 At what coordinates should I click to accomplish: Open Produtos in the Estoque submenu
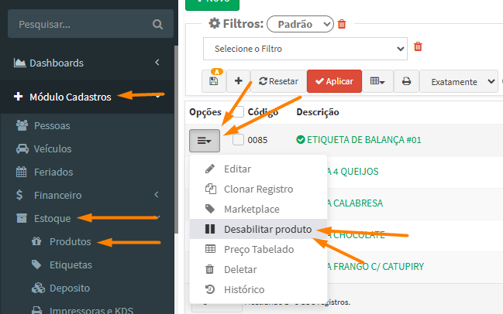[x=70, y=242]
